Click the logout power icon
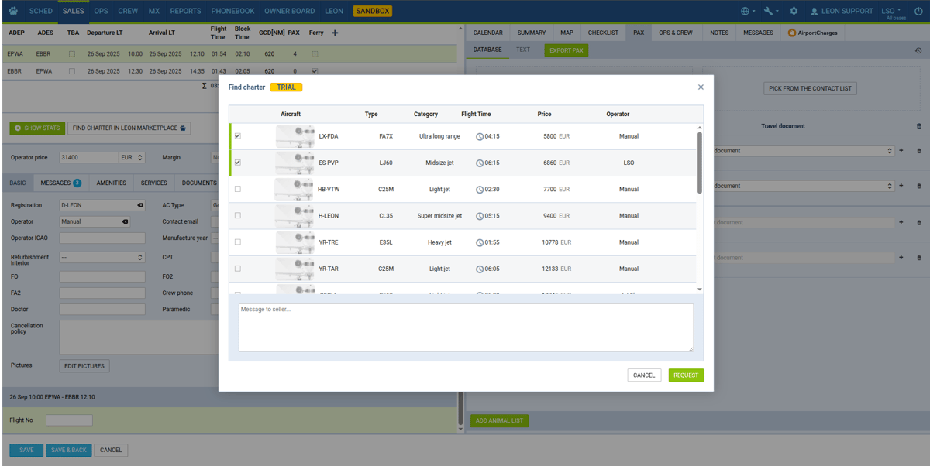 919,11
